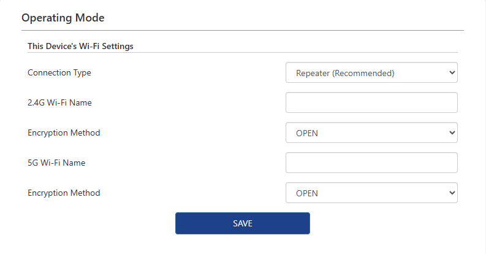Click the chevron arrow of 5G encryption selector

click(x=452, y=193)
